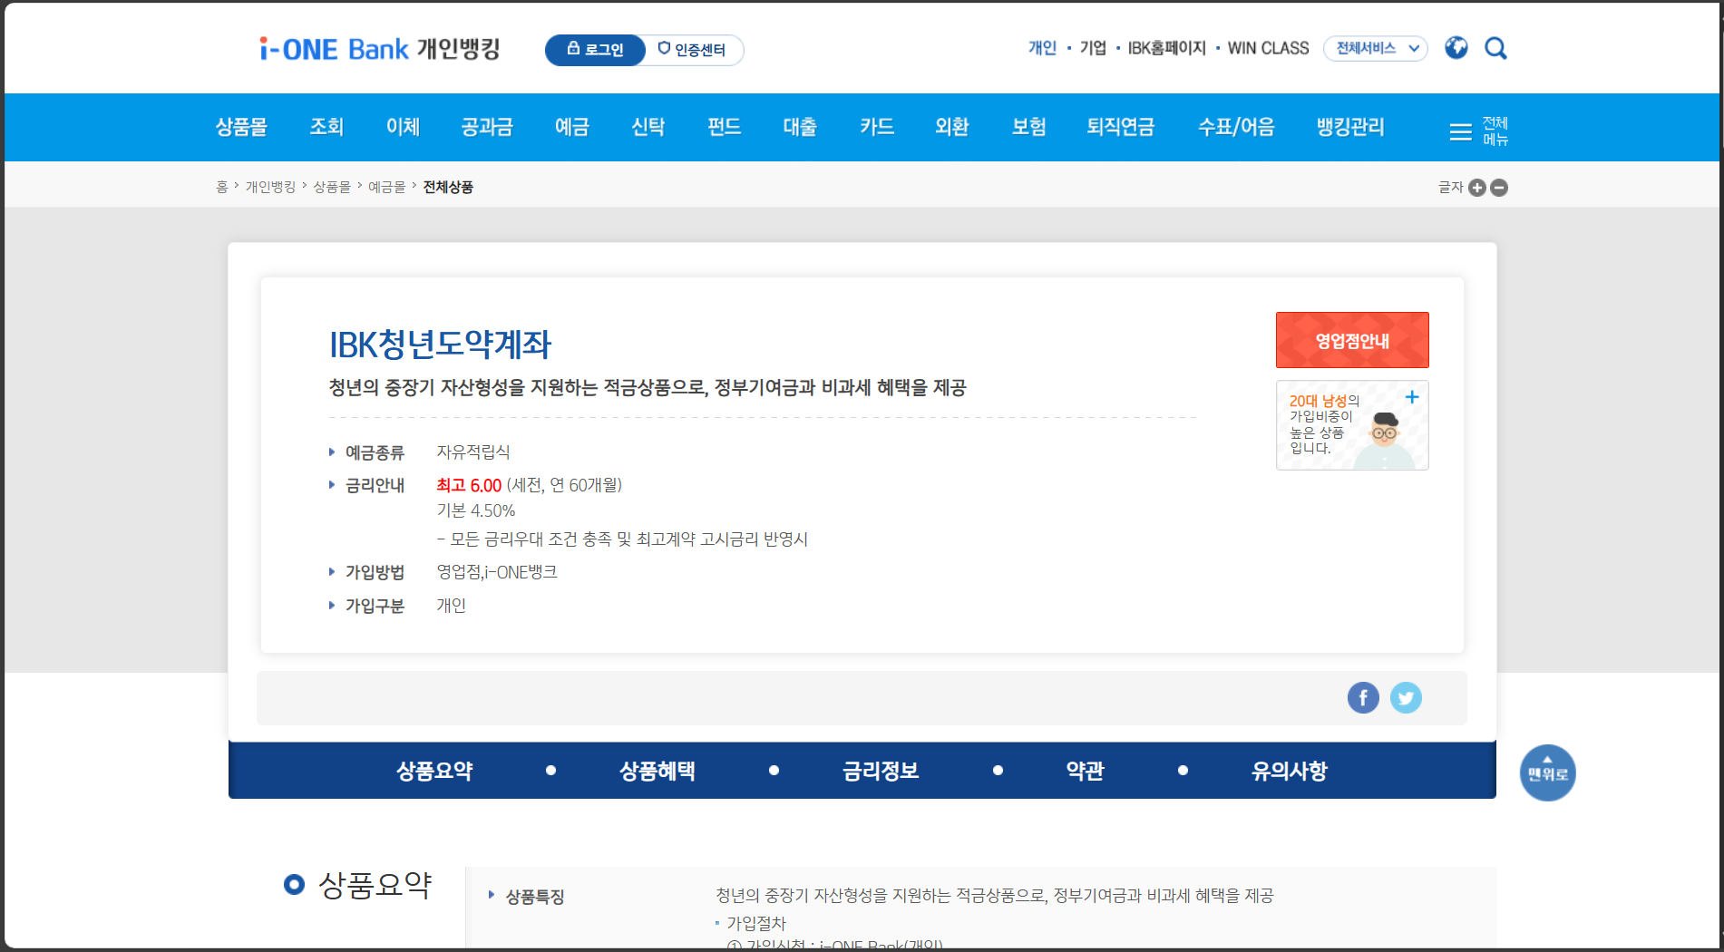This screenshot has width=1724, height=952.
Task: Open the 전체서비스 dropdown
Action: click(1376, 48)
